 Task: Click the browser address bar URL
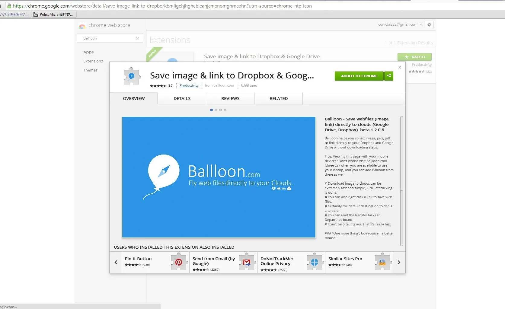click(x=162, y=6)
